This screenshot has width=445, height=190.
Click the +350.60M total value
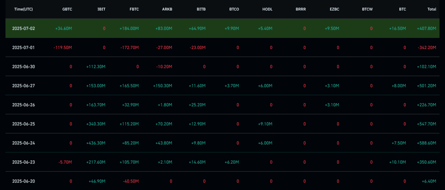[x=426, y=162]
